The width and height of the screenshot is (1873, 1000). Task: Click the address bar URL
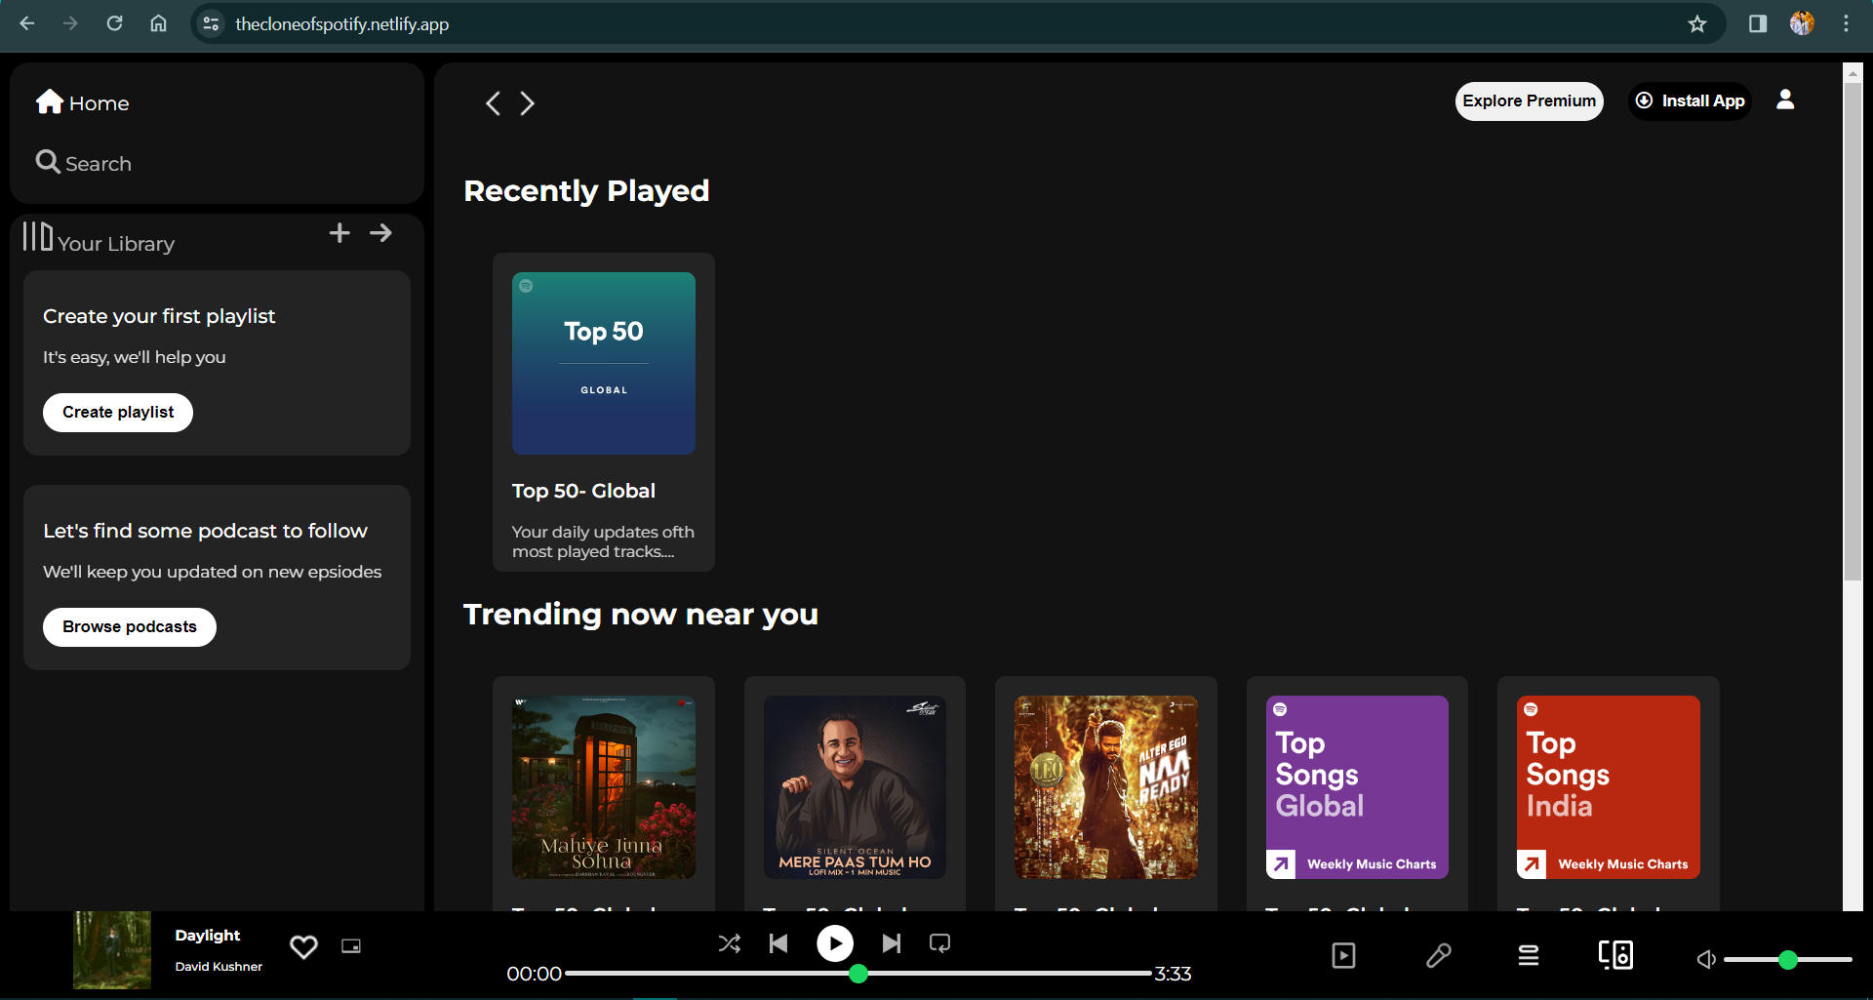click(x=342, y=24)
